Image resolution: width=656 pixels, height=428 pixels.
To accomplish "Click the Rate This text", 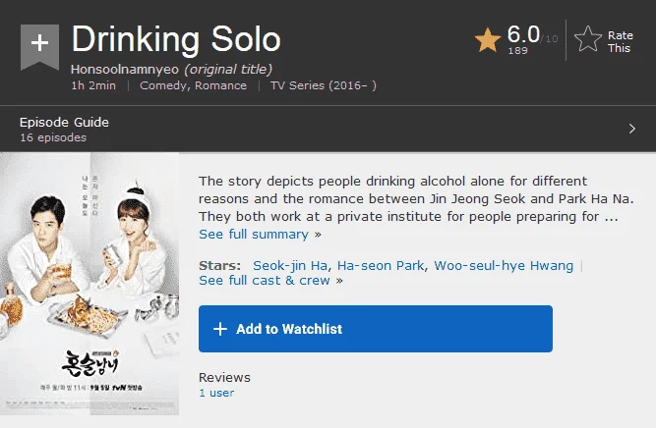I will click(620, 42).
